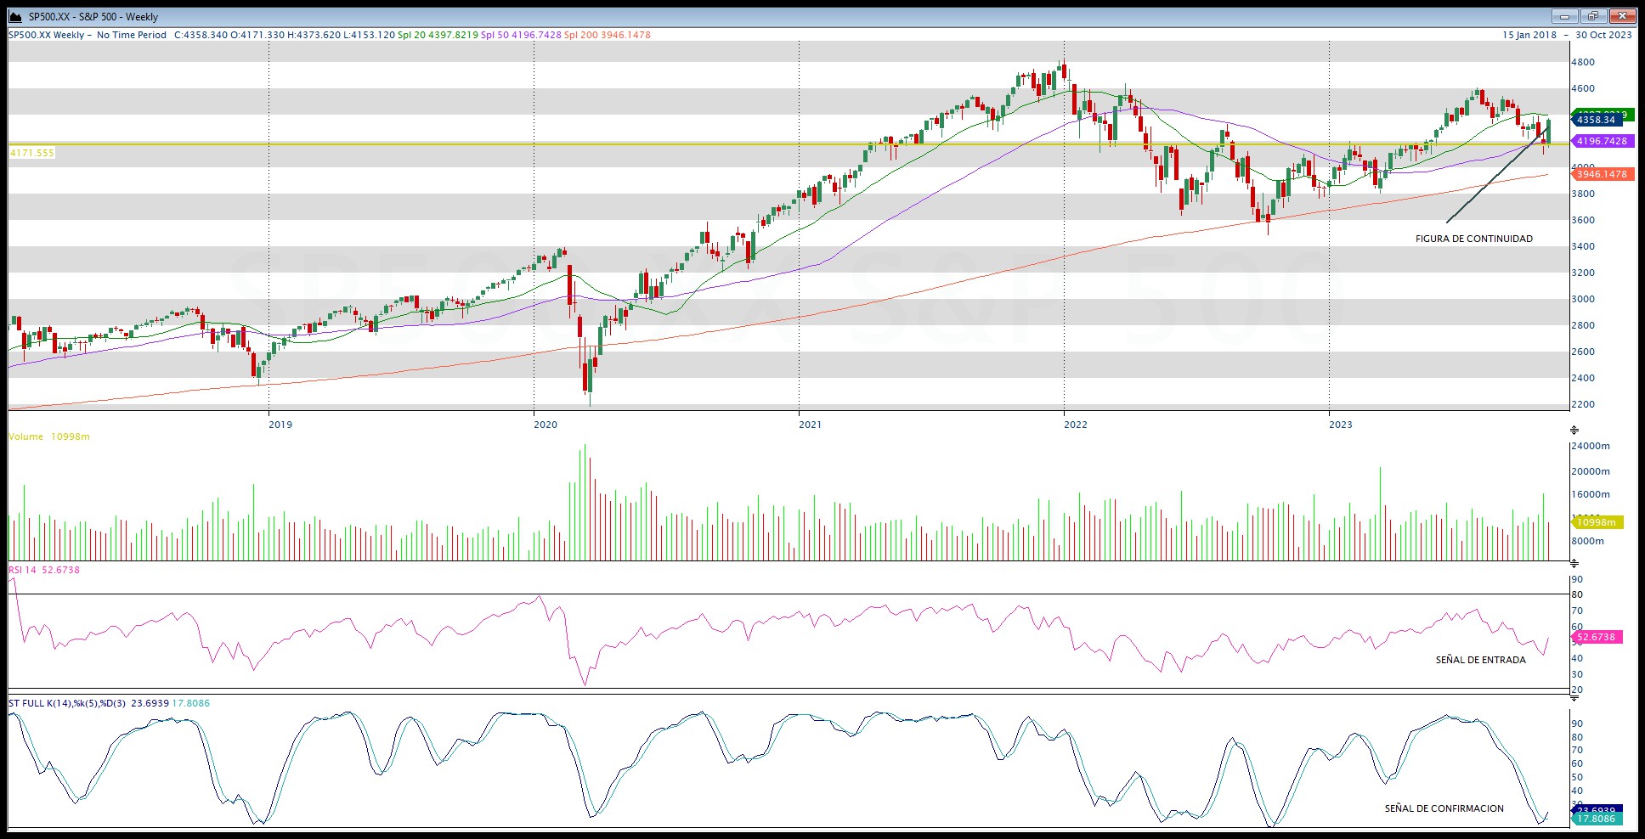Close the SP500.XX weekly chart window
The height and width of the screenshot is (839, 1645).
[x=1622, y=16]
